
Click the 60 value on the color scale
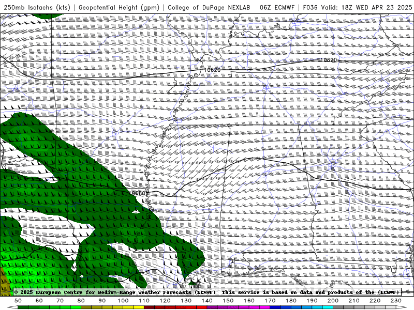(39, 301)
